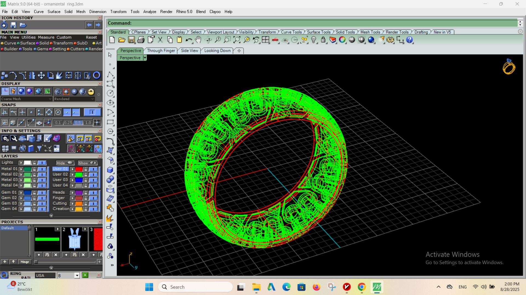This screenshot has height=295, width=526.
Task: Open the Coarse Mesh dropdown
Action: tap(26, 99)
